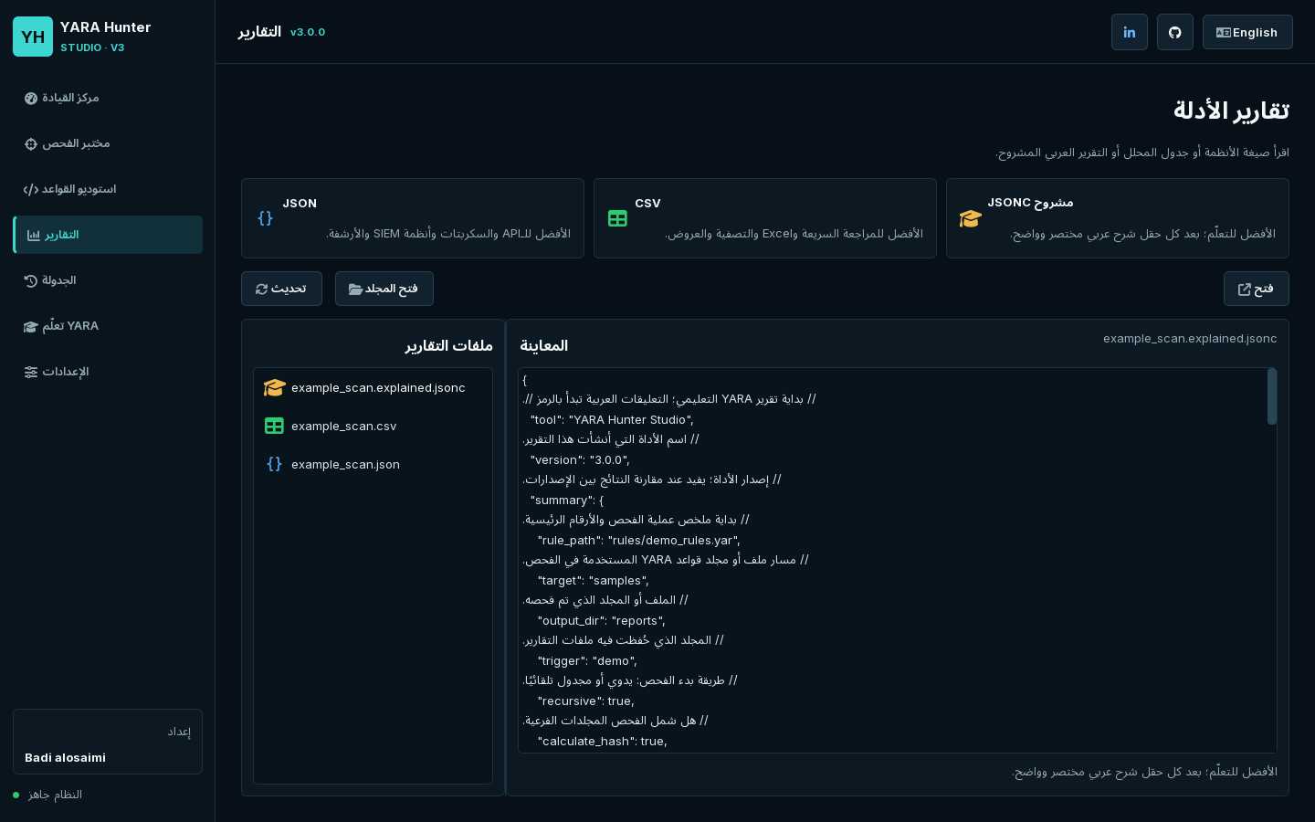Click فتح المجلد to open folder
Image resolution: width=1315 pixels, height=822 pixels.
tap(384, 289)
